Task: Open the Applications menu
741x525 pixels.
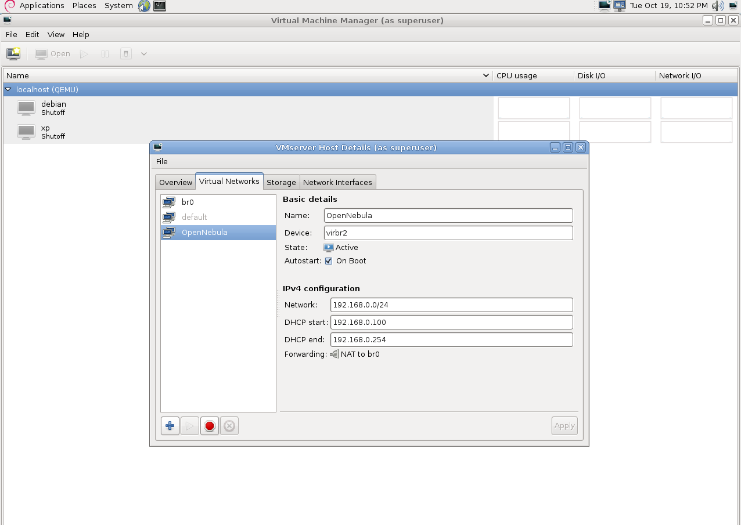Action: pyautogui.click(x=42, y=6)
